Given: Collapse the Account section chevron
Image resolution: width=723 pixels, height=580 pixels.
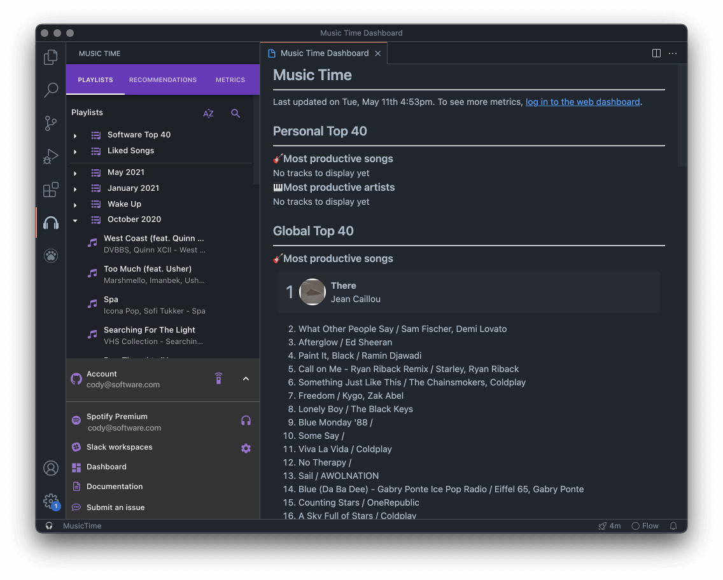Looking at the screenshot, I should [x=246, y=378].
